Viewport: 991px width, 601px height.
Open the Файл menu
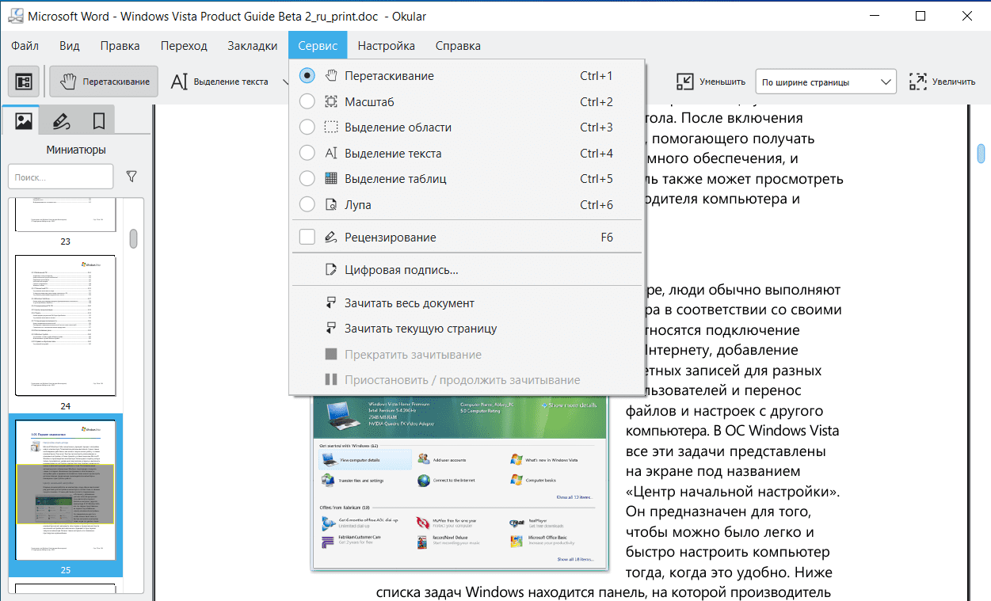(x=25, y=46)
